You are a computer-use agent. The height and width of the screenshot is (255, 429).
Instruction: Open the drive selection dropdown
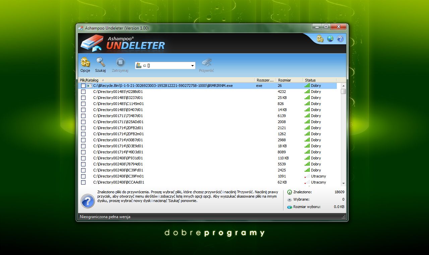point(192,66)
